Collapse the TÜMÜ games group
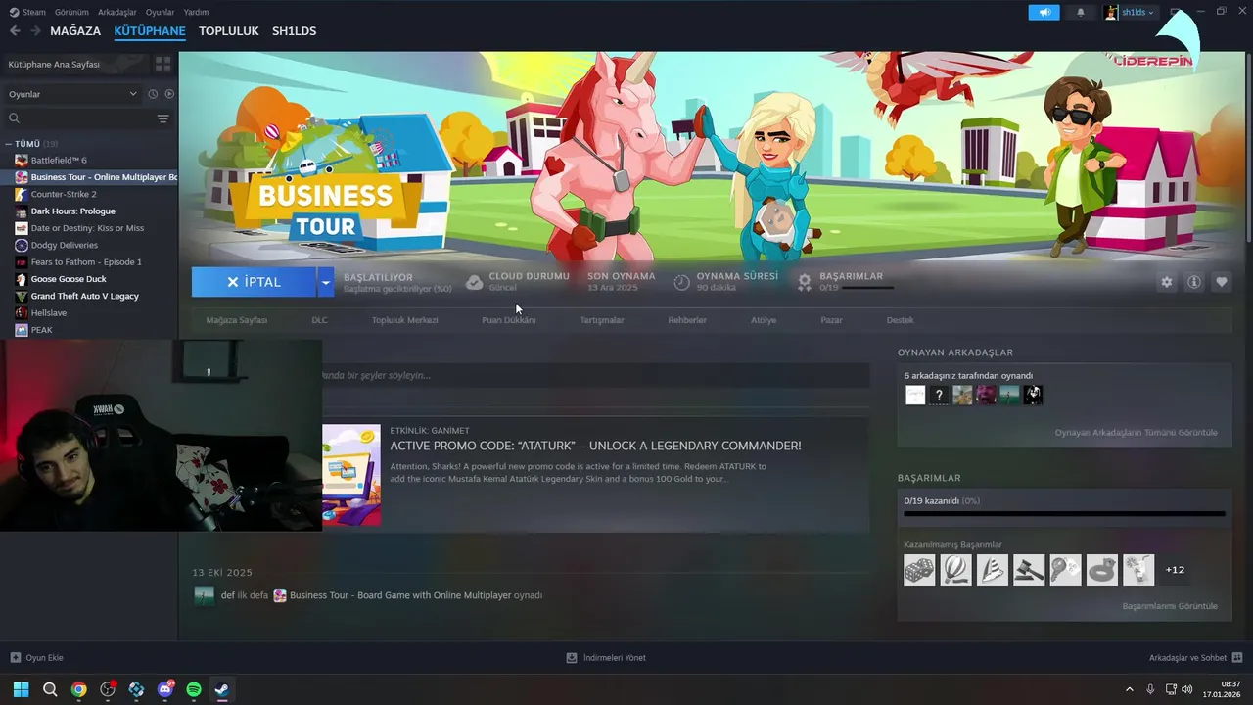 click(9, 144)
